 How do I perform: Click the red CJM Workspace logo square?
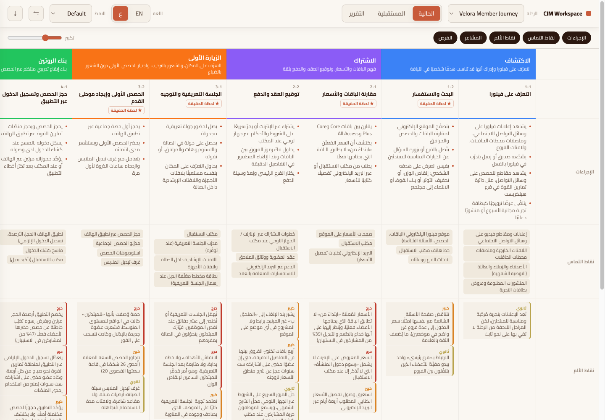point(589,13)
